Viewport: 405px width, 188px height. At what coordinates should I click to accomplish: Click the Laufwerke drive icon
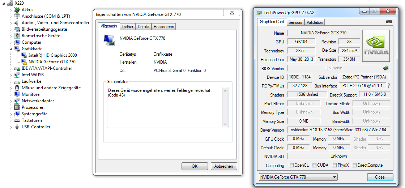coord(17,81)
